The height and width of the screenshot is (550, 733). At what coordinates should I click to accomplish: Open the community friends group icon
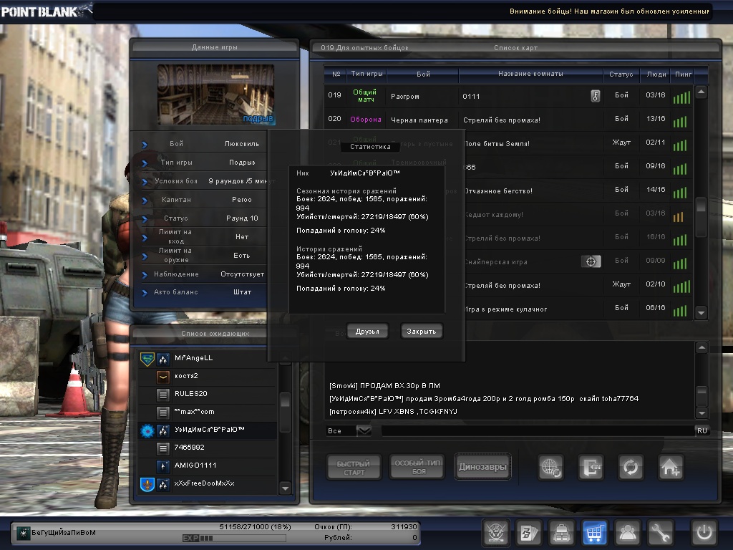point(627,532)
